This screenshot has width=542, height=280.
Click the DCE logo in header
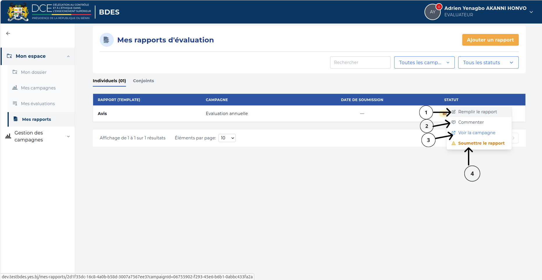coord(61,12)
